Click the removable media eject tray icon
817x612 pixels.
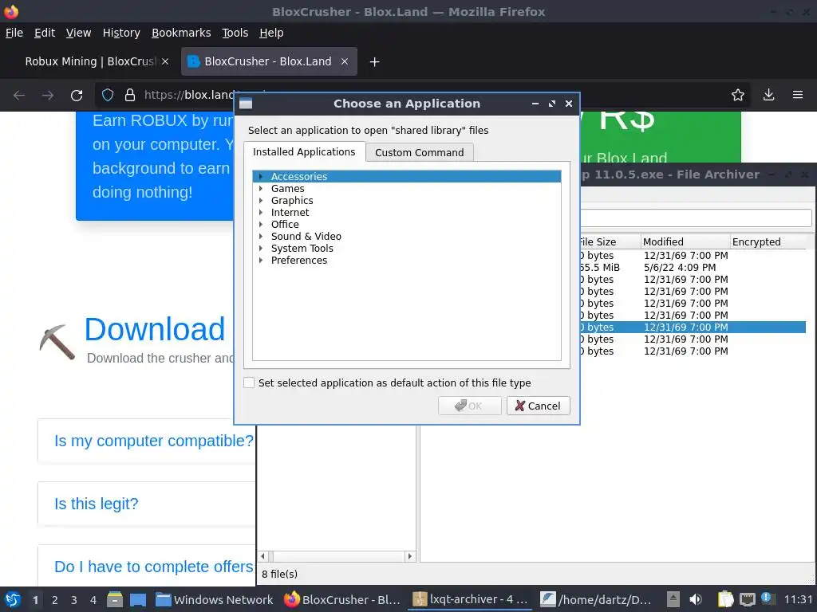point(673,599)
